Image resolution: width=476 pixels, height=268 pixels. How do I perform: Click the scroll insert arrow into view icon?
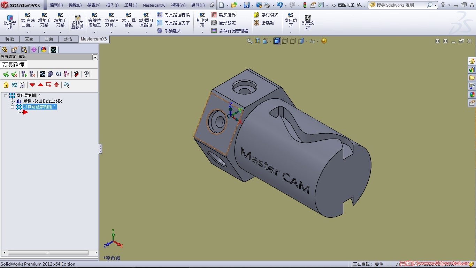[x=56, y=85]
